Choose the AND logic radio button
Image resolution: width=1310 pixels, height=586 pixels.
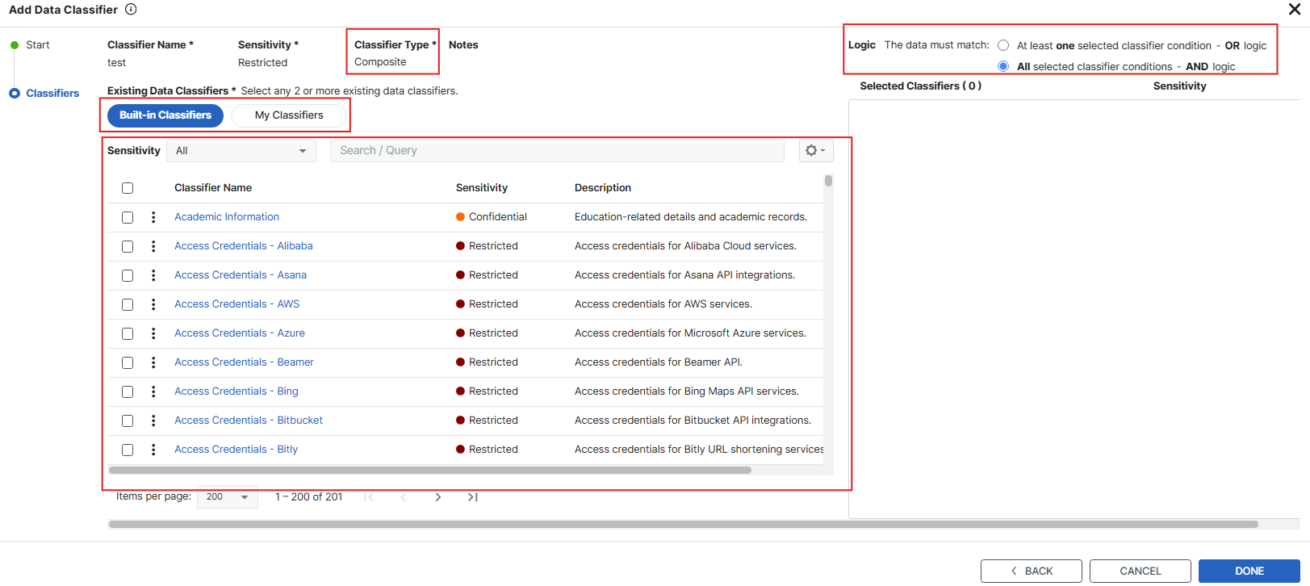click(x=1003, y=66)
